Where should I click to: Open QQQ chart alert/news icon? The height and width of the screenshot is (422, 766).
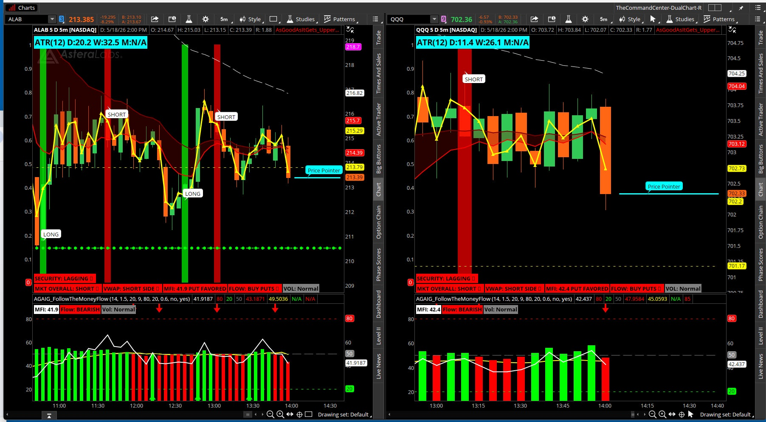tap(552, 19)
